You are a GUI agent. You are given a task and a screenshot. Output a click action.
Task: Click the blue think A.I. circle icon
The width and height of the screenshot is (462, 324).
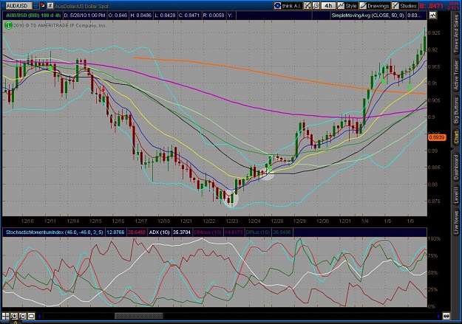pyautogui.click(x=277, y=6)
